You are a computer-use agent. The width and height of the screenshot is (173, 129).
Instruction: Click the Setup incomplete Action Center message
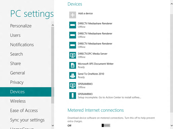(x=110, y=97)
